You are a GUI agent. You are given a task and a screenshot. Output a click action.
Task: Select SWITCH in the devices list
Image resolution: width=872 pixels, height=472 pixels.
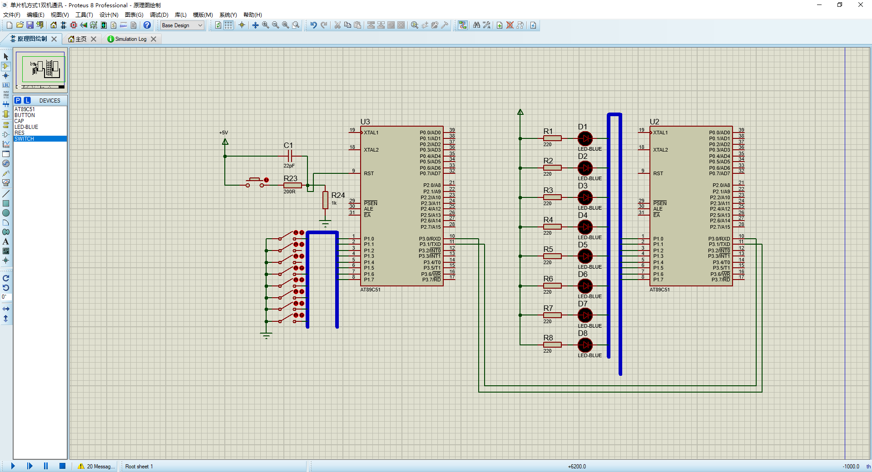point(40,139)
